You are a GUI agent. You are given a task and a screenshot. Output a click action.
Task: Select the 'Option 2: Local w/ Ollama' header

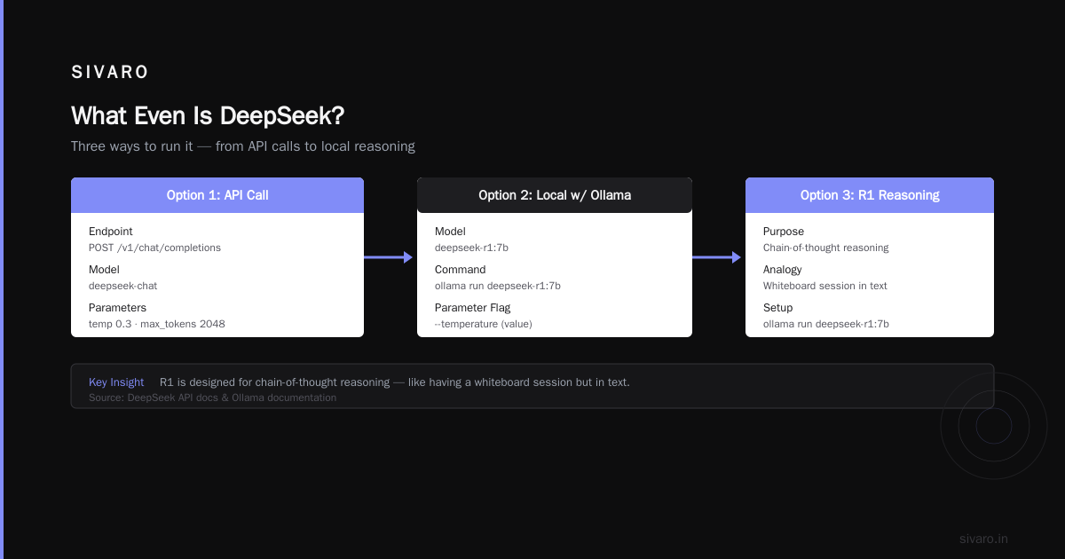[x=555, y=195]
